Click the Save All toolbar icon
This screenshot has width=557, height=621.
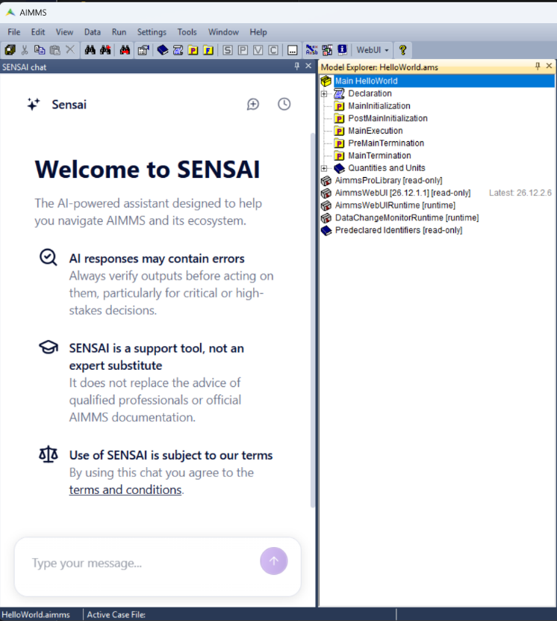[x=10, y=50]
